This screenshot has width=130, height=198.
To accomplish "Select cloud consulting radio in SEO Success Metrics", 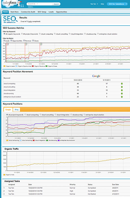I will 55,34.
